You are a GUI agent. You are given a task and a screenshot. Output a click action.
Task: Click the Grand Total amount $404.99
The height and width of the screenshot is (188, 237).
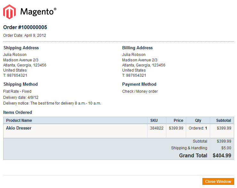pyautogui.click(x=222, y=155)
